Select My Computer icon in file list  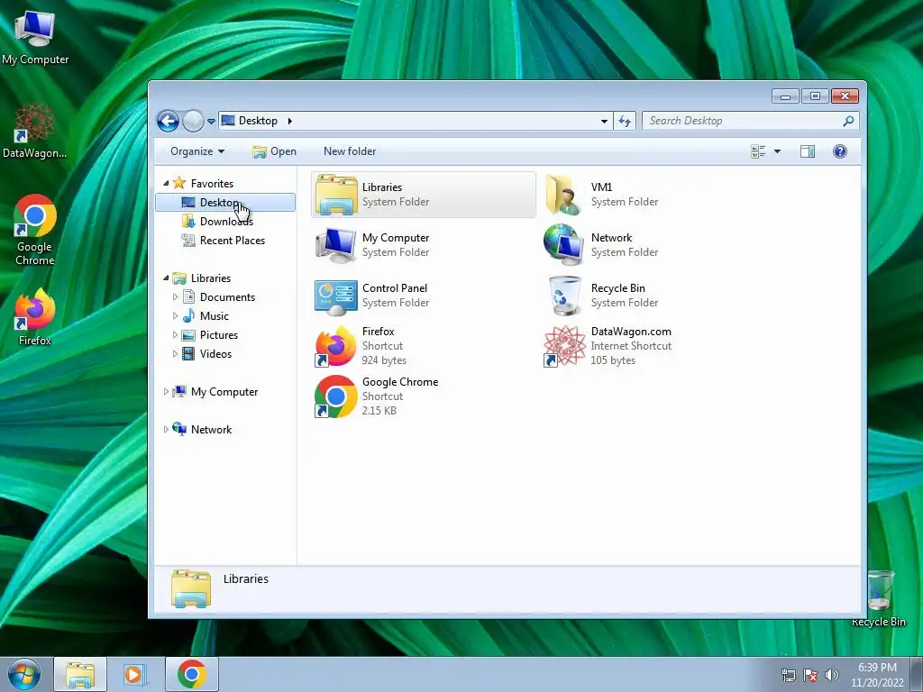click(335, 245)
